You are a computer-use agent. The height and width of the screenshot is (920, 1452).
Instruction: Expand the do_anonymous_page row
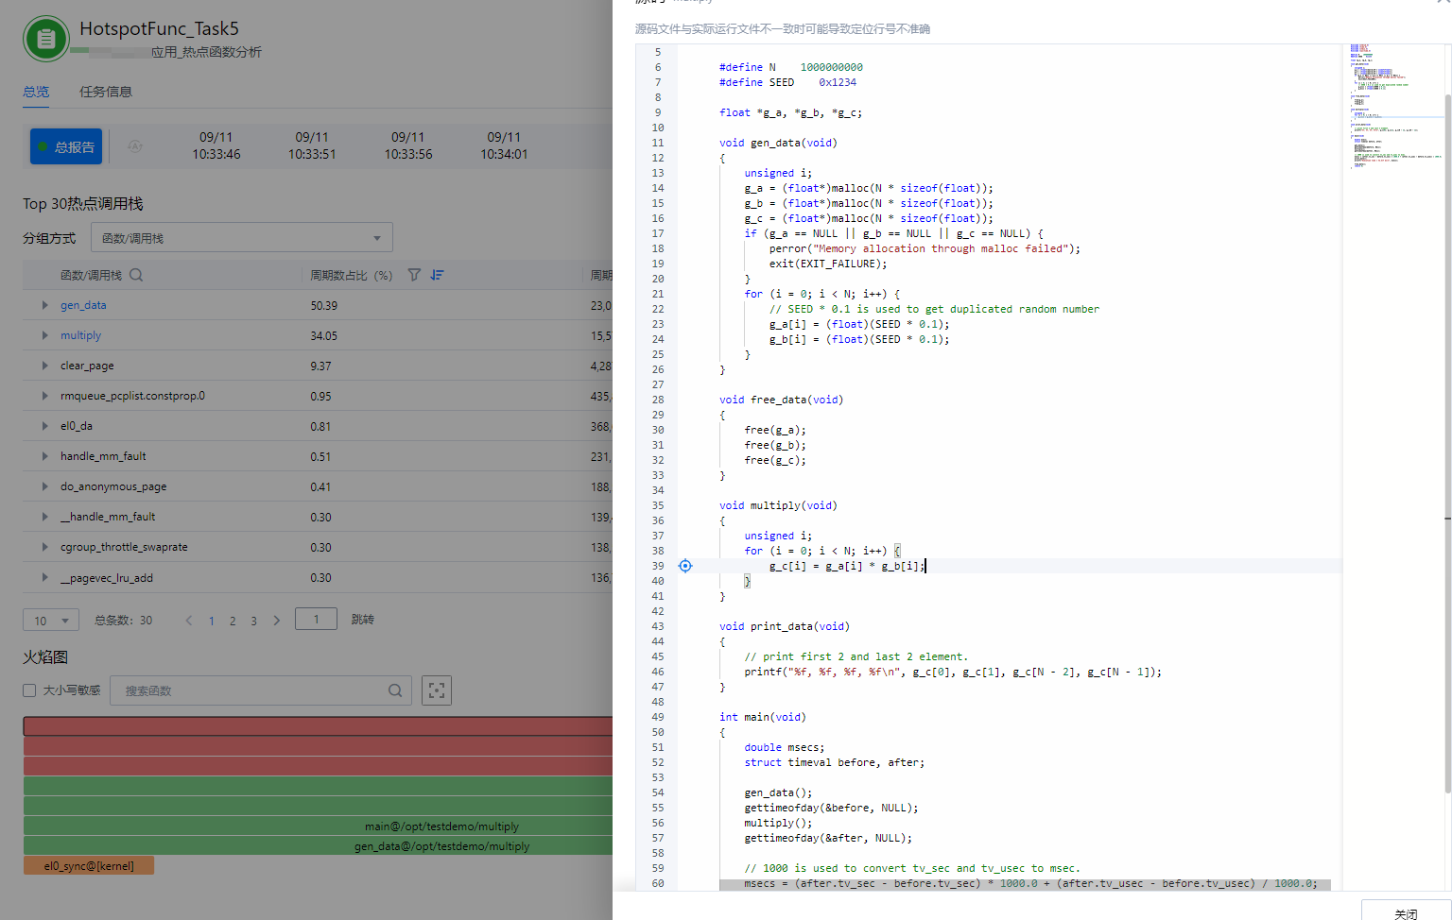tap(44, 486)
